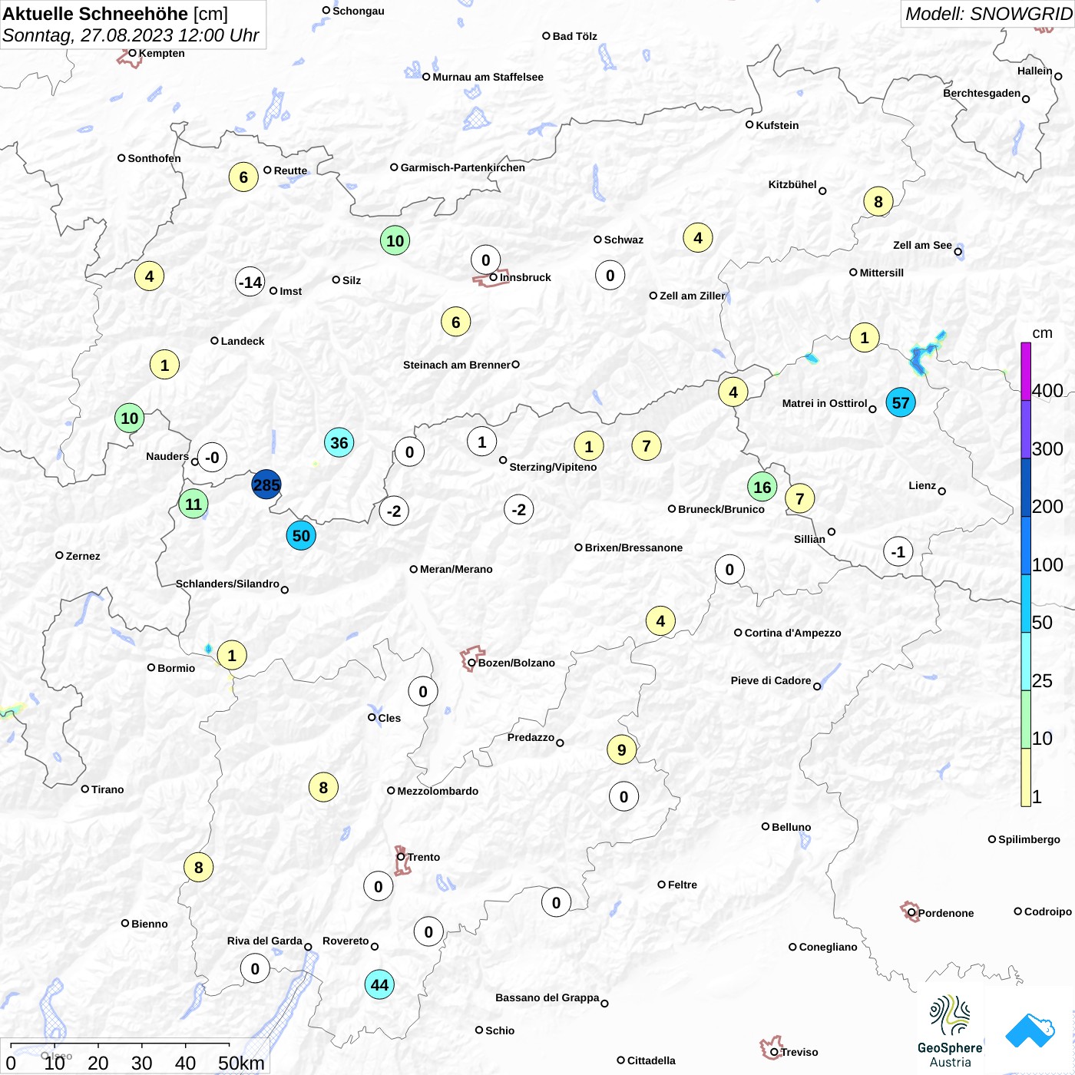Click the Meran/Merano label

(x=456, y=569)
